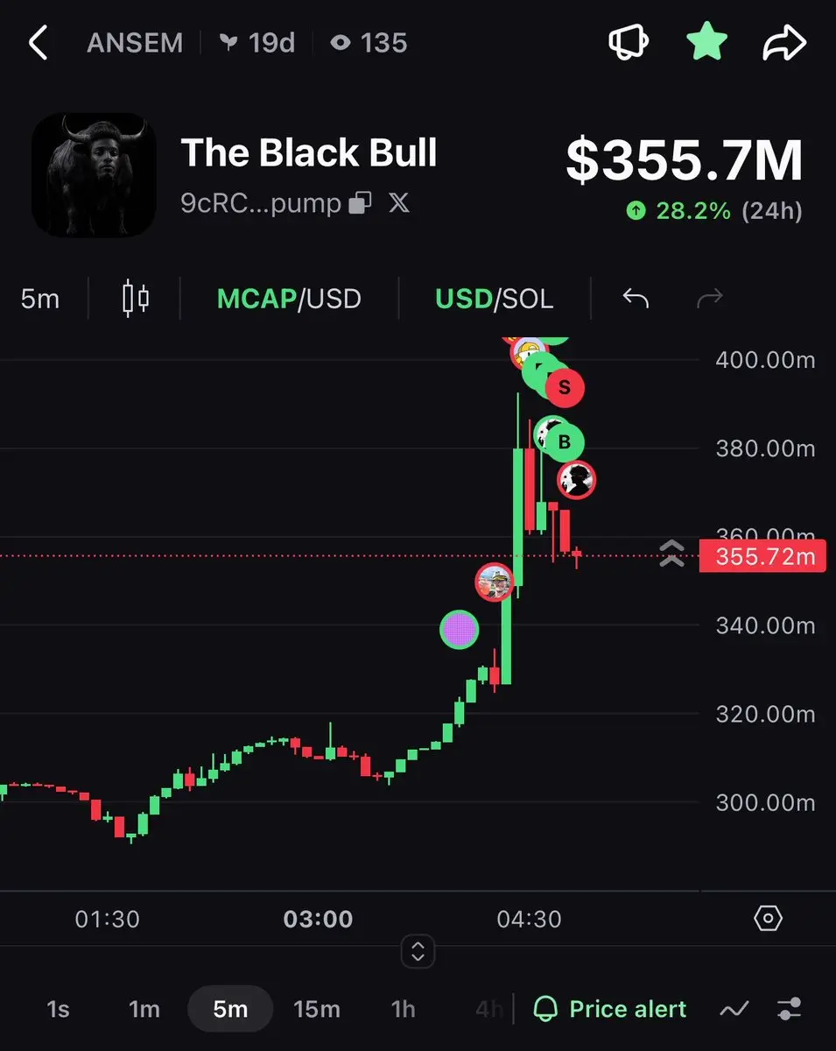The height and width of the screenshot is (1051, 836).
Task: Open the chart filter sliders icon
Action: click(790, 1009)
